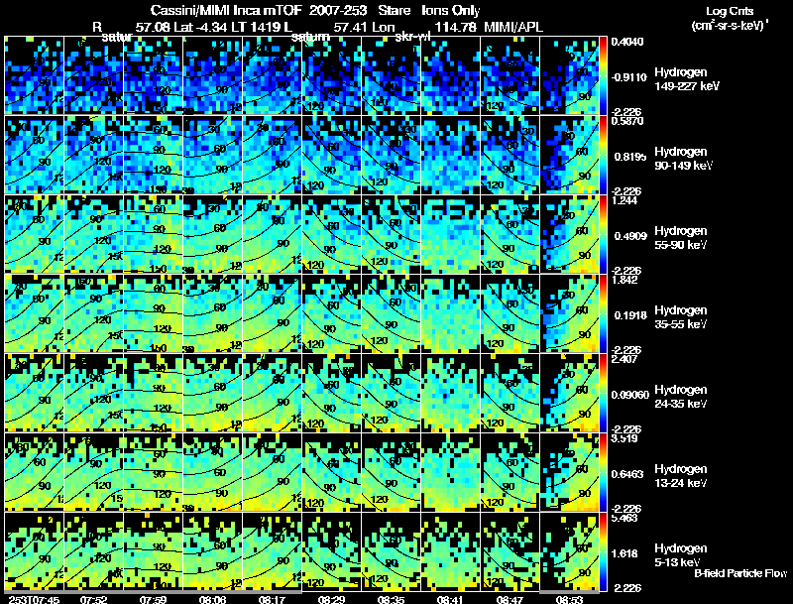Viewport: 793px width, 604px height.
Task: Click the colorbar beside Hydrogen 90-149 keV
Action: coord(603,155)
